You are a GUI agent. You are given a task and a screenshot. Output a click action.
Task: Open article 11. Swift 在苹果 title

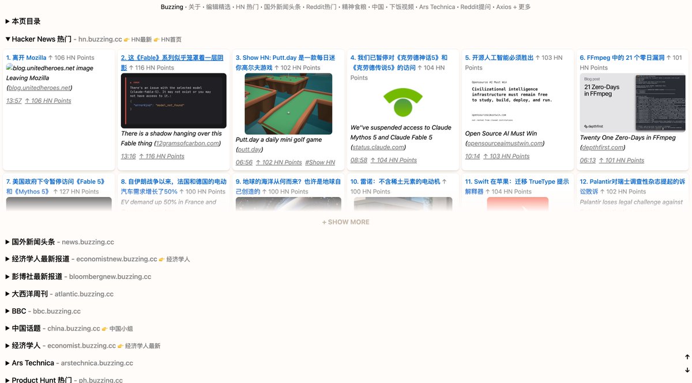pyautogui.click(x=517, y=187)
